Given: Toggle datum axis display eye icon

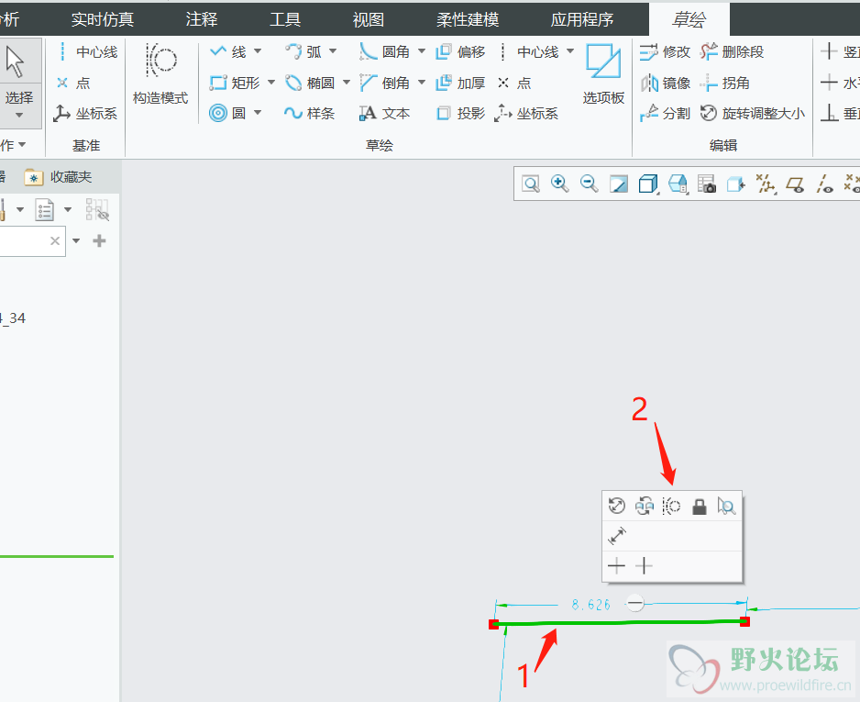Looking at the screenshot, I should point(824,184).
